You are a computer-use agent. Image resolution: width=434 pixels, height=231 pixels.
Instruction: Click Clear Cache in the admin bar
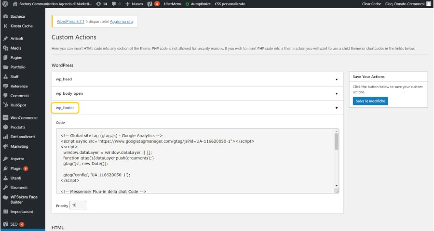coord(371,4)
